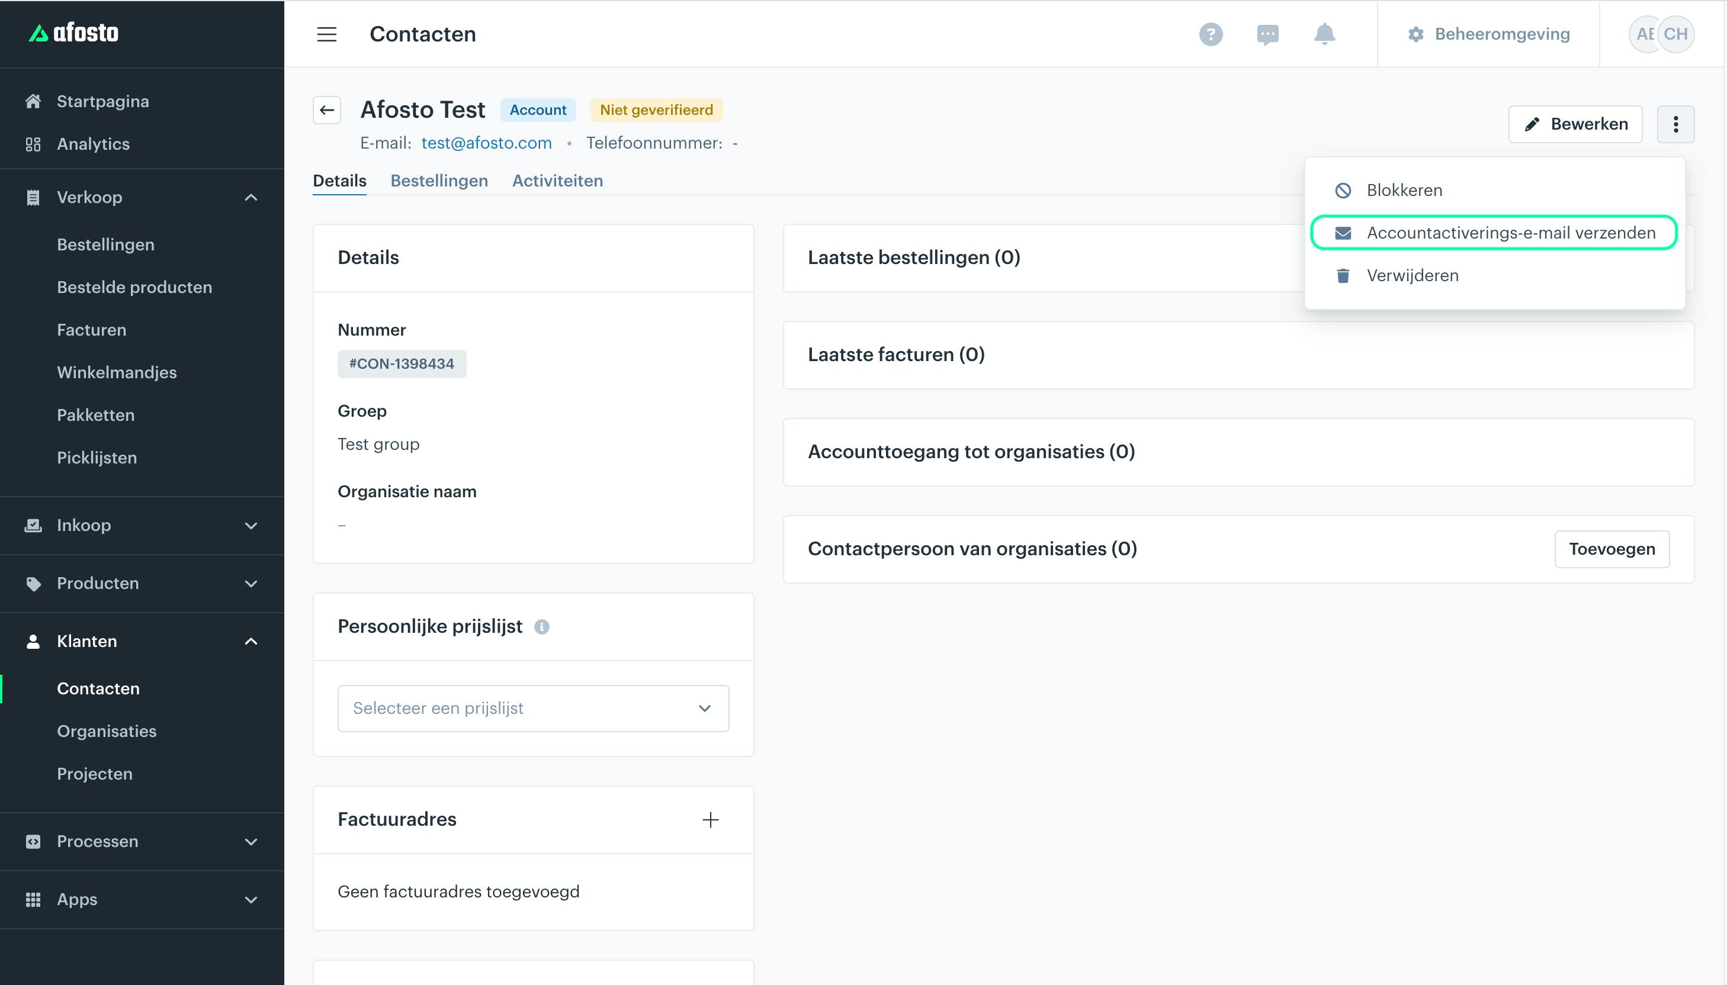
Task: Click Accounttoegang tot organisaties (0) heading
Action: [x=971, y=452]
